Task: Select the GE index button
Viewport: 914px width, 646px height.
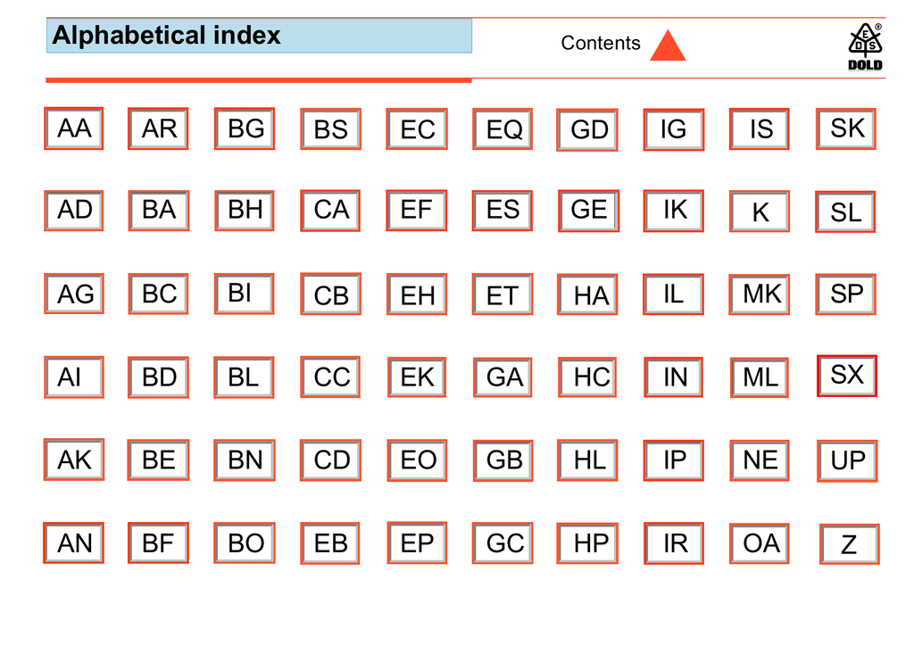Action: [588, 211]
